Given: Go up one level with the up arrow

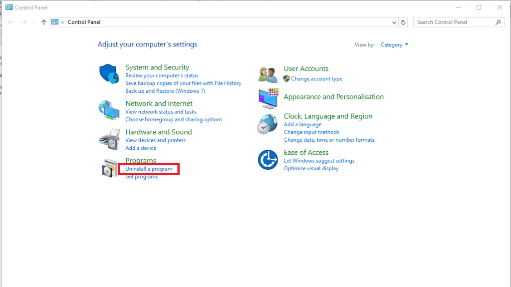Looking at the screenshot, I should coord(44,22).
